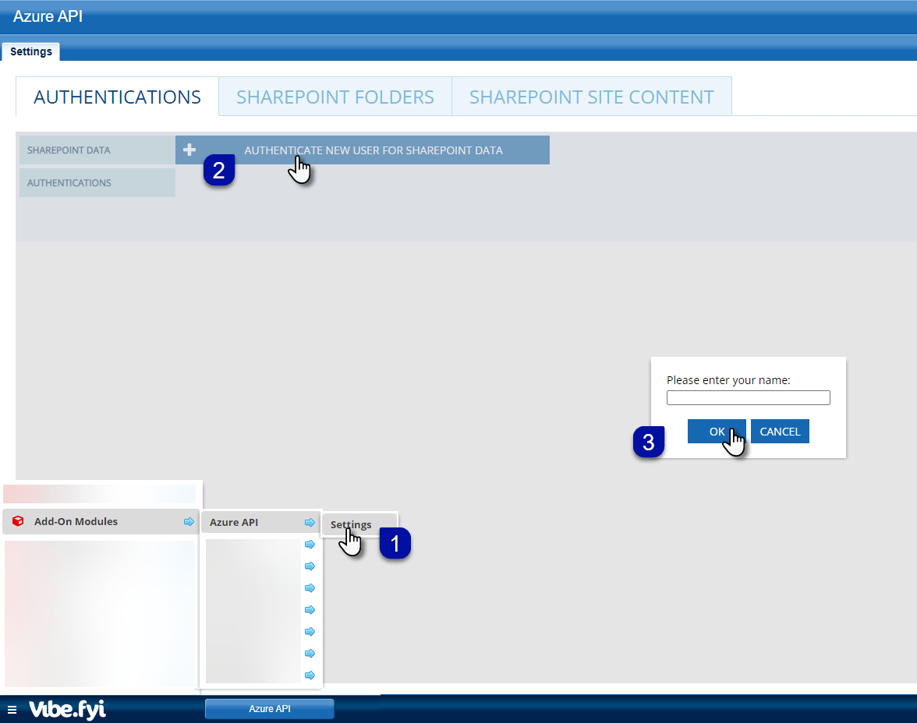Open the Add-On Modules menu item
This screenshot has width=917, height=723.
pos(101,521)
